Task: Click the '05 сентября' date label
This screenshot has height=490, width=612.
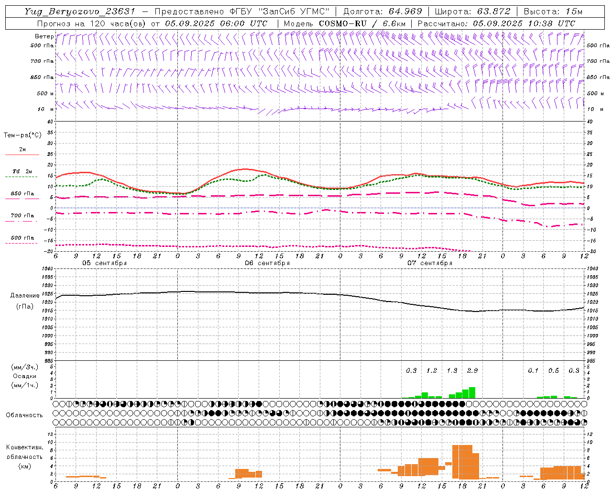Action: tap(104, 263)
